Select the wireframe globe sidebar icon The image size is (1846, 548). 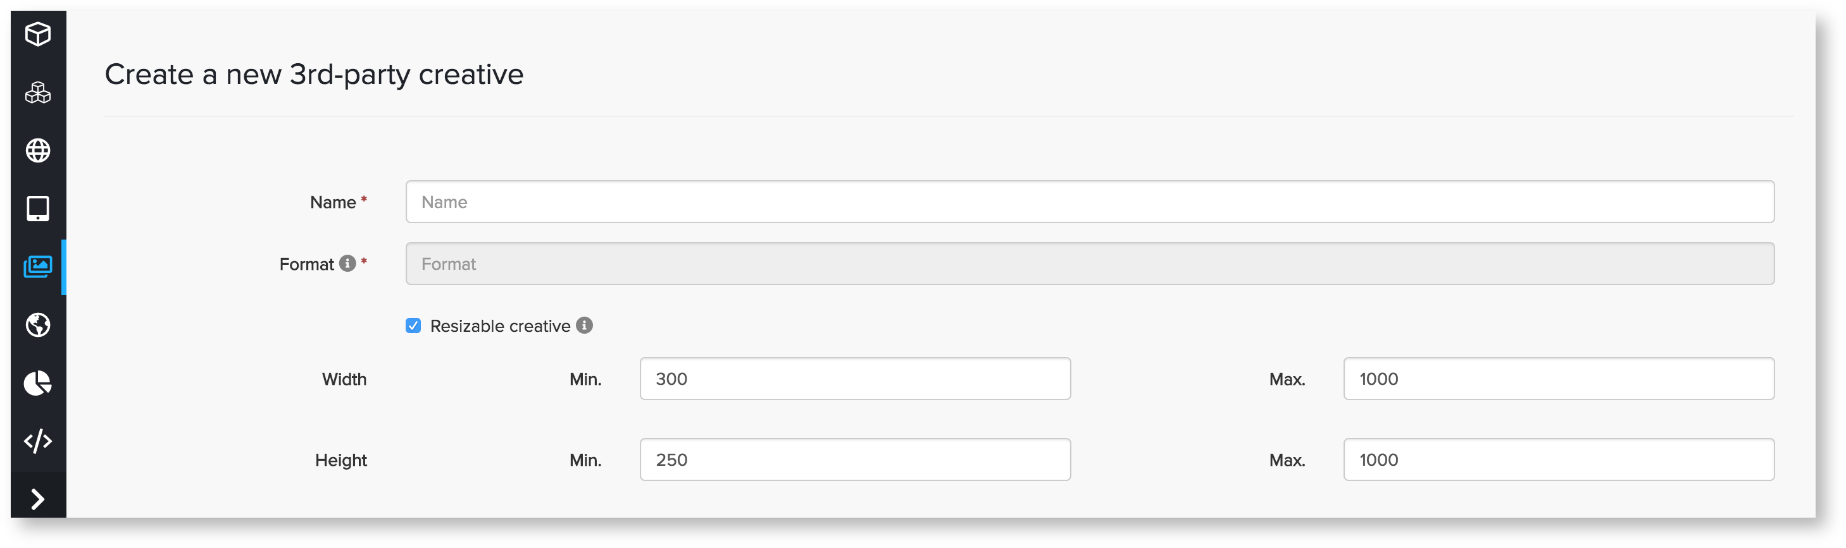tap(38, 150)
